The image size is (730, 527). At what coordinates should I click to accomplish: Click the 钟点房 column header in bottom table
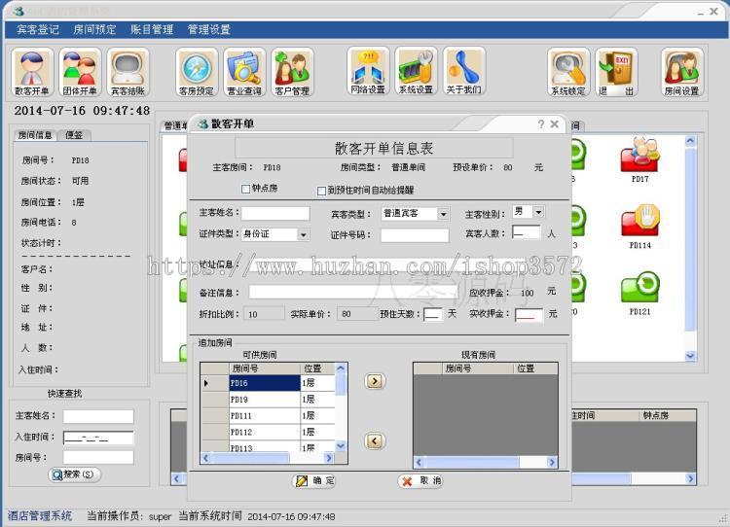(x=667, y=416)
